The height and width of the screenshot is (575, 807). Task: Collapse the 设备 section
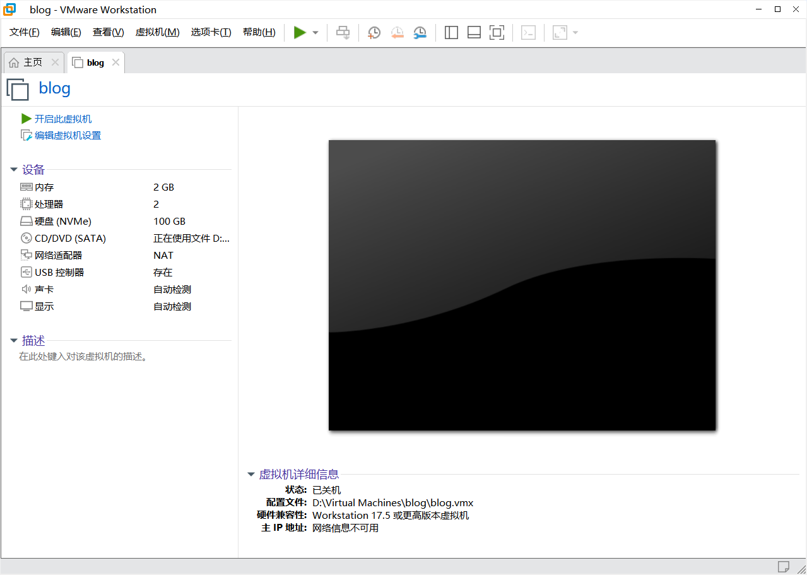[14, 170]
